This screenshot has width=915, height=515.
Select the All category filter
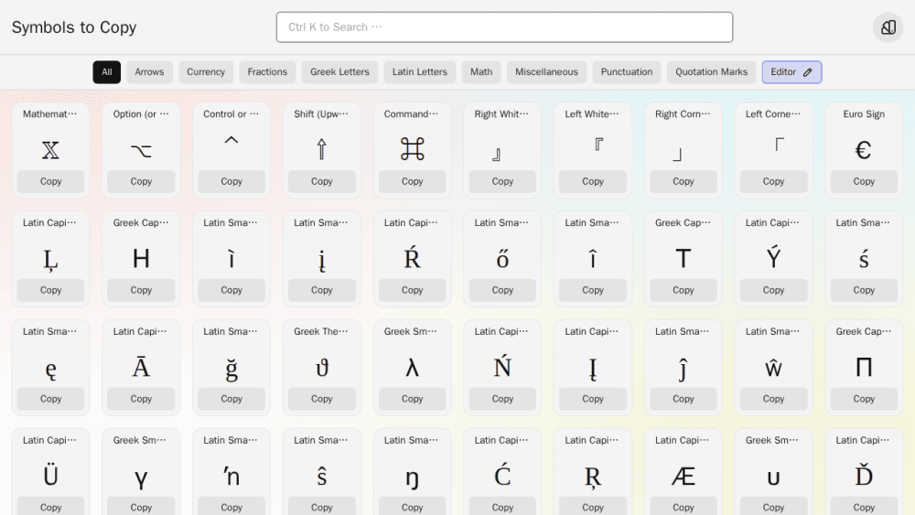pos(107,72)
